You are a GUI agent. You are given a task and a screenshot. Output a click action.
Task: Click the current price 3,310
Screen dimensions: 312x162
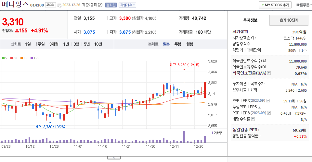(x=13, y=22)
